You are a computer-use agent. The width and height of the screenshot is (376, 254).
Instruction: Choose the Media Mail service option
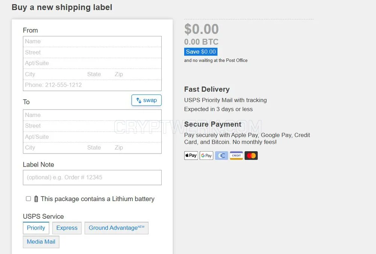(x=41, y=242)
